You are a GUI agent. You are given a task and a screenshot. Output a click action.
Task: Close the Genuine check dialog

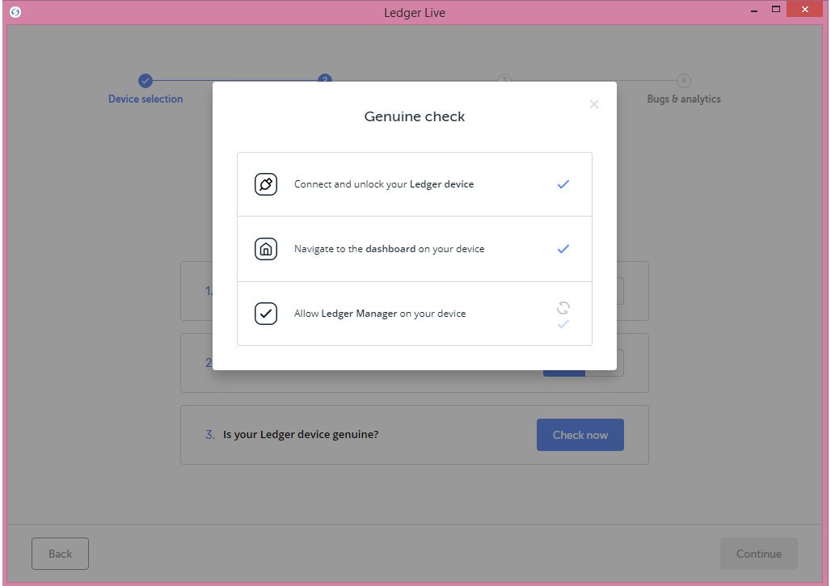[x=593, y=104]
